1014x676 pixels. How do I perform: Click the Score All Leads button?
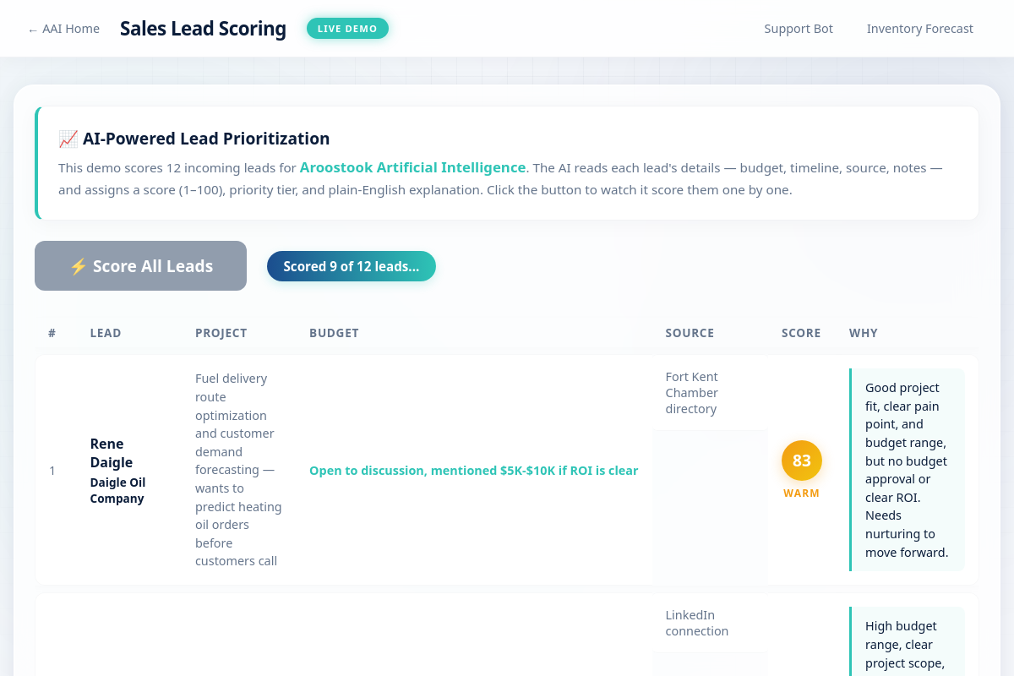click(140, 266)
